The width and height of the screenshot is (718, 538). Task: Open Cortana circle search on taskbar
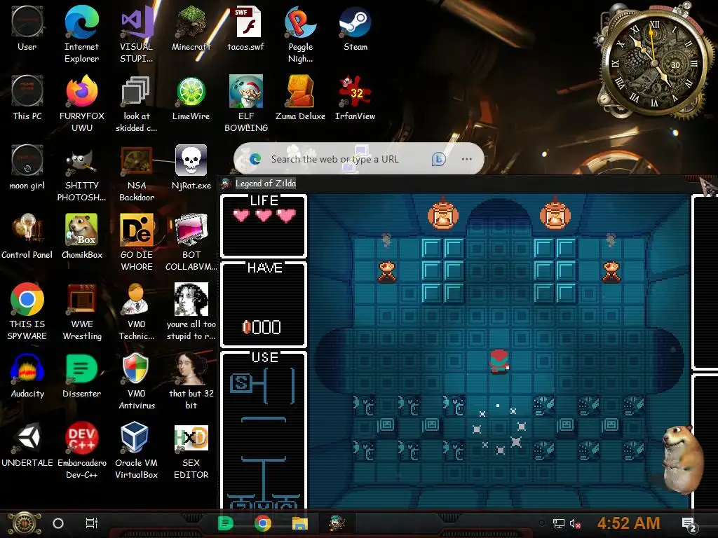58,523
